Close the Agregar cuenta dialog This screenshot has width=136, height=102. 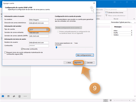click(x=94, y=3)
